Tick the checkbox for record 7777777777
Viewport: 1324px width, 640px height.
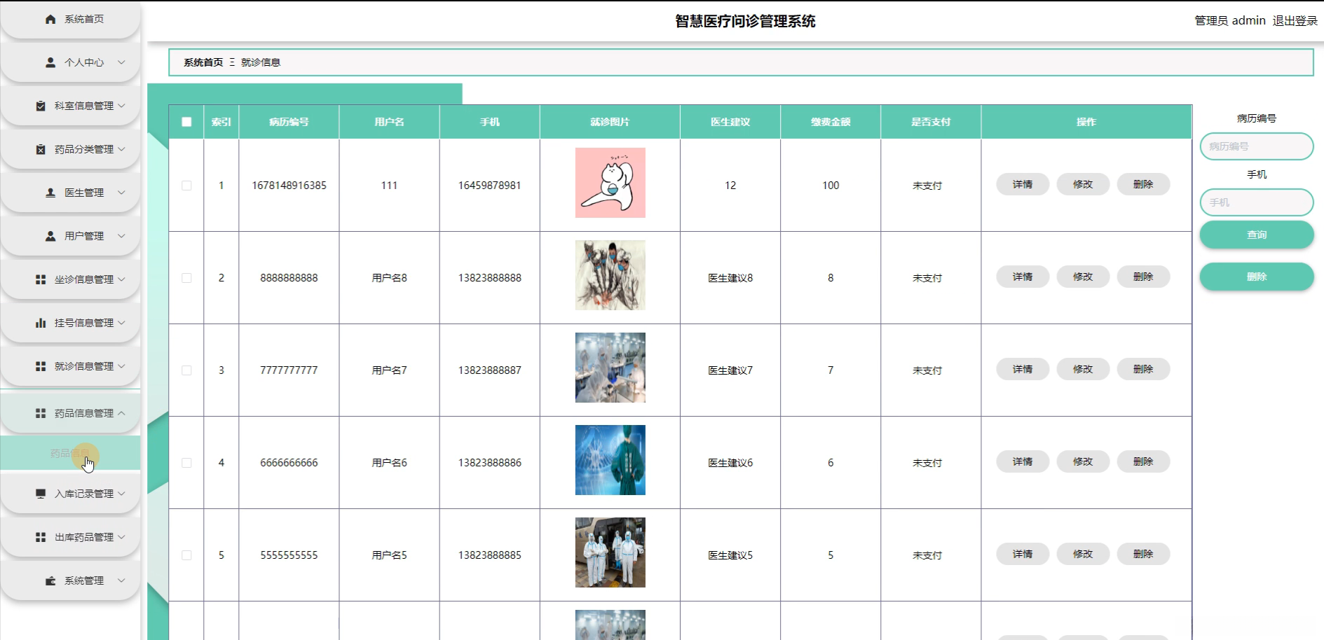pyautogui.click(x=186, y=370)
